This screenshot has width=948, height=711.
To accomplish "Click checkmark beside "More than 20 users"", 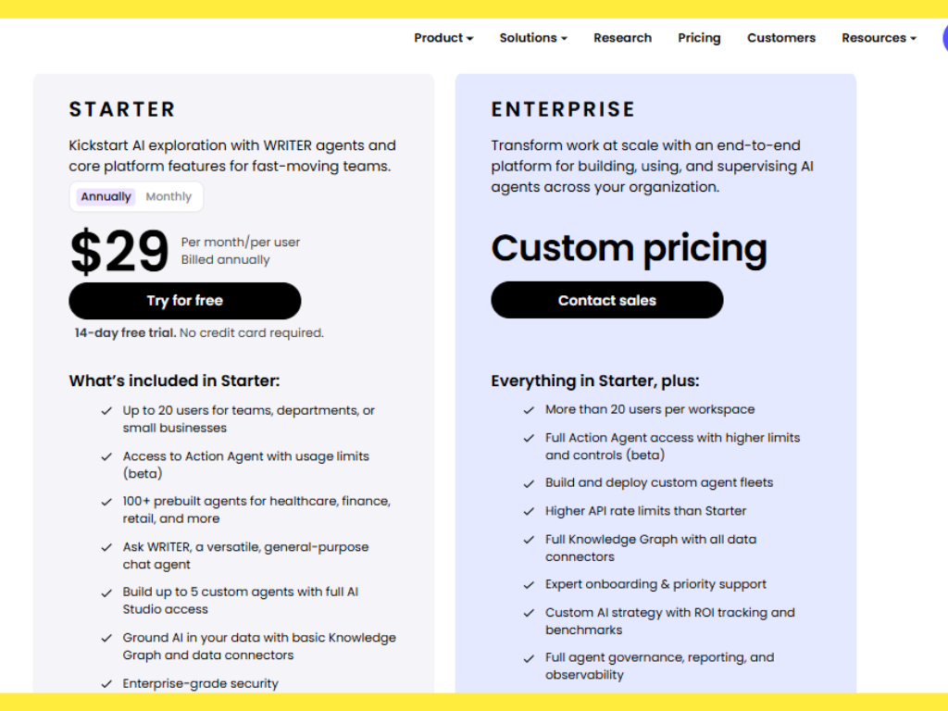I will (530, 410).
